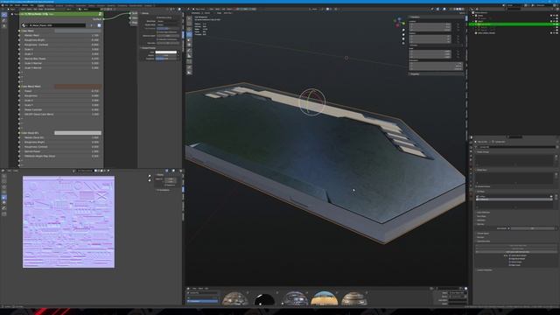Select first HDRI sphere thumbnail at bottom
This screenshot has height=315, width=560.
coord(234,298)
